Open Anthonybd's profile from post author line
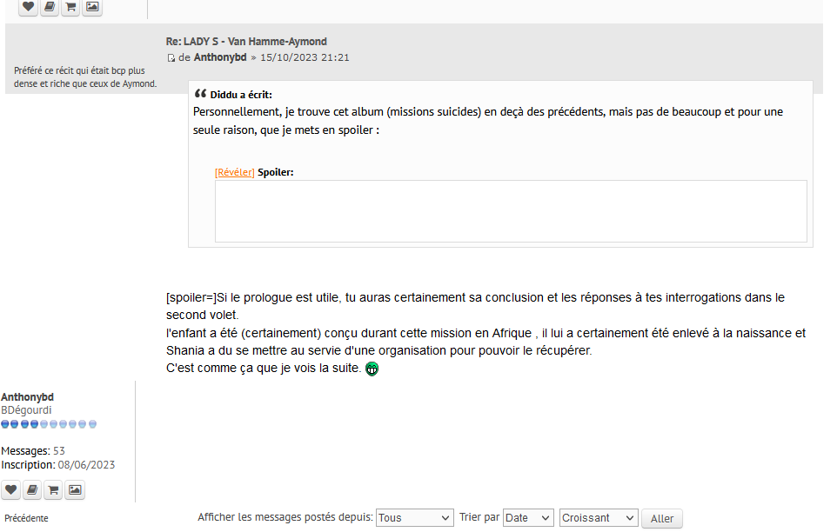 (220, 57)
